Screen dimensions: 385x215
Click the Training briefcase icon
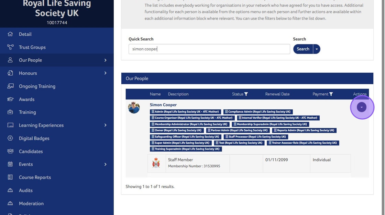point(10,112)
